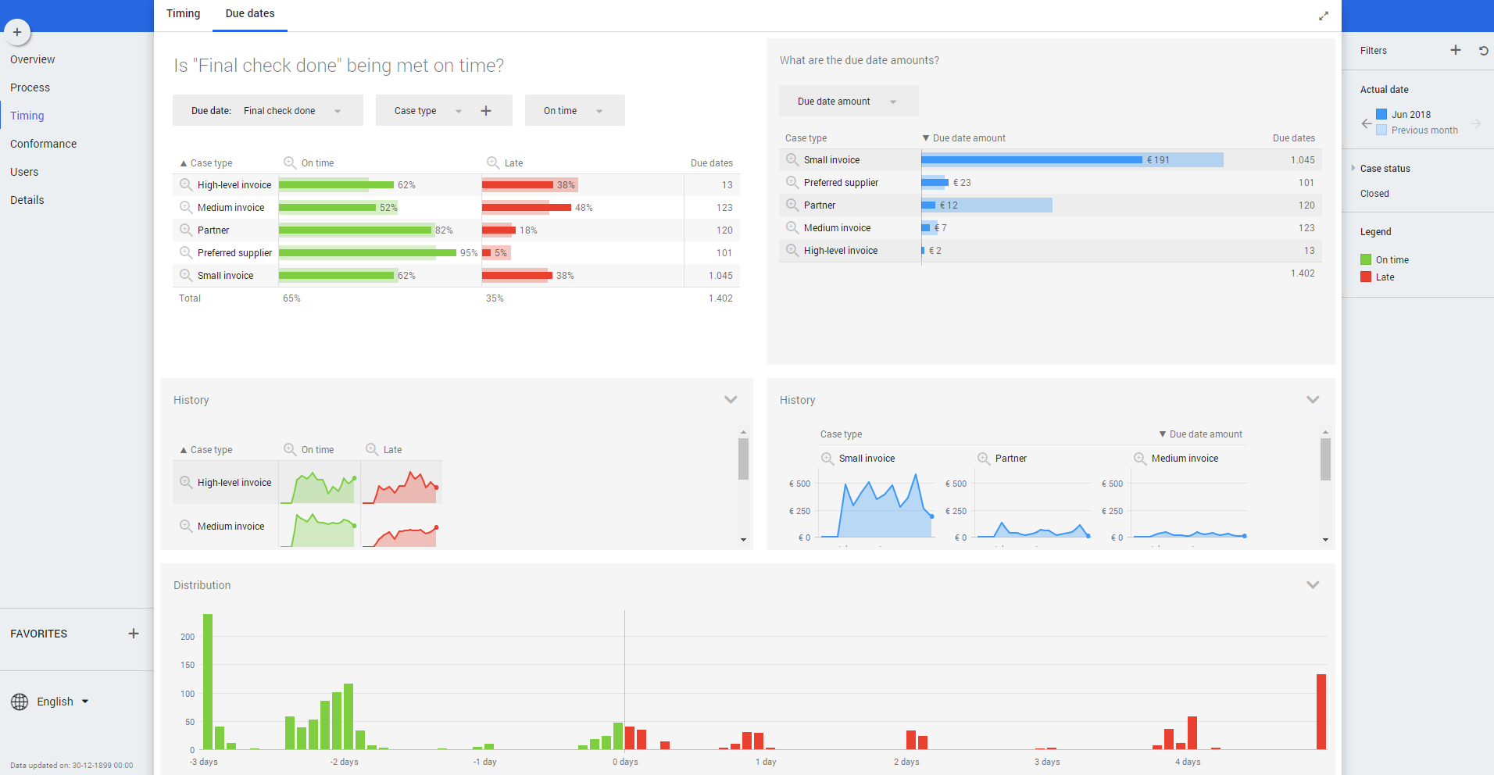Switch to the Timing tab
1494x775 pixels.
pos(183,14)
